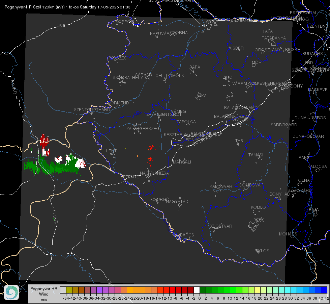Click the KOMLO town label
This screenshot has width=330, height=304.
[258, 207]
